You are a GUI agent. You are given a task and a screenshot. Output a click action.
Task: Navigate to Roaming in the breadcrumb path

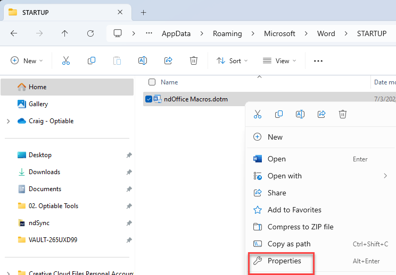click(227, 33)
